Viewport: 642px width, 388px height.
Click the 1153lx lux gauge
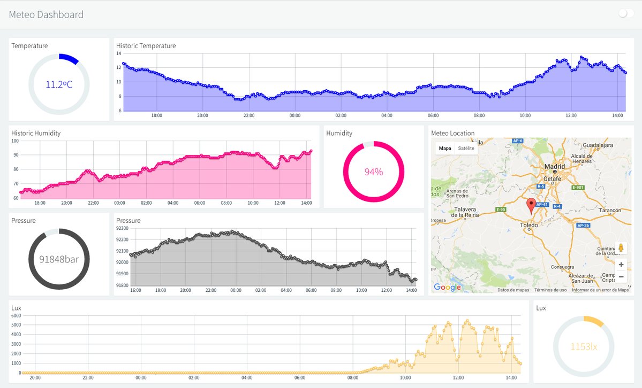coord(584,346)
